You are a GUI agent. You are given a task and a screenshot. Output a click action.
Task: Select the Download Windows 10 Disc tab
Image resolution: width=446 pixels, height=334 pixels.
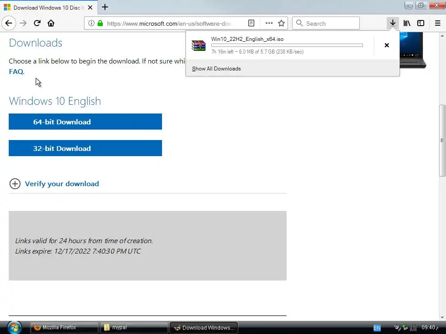[48, 7]
